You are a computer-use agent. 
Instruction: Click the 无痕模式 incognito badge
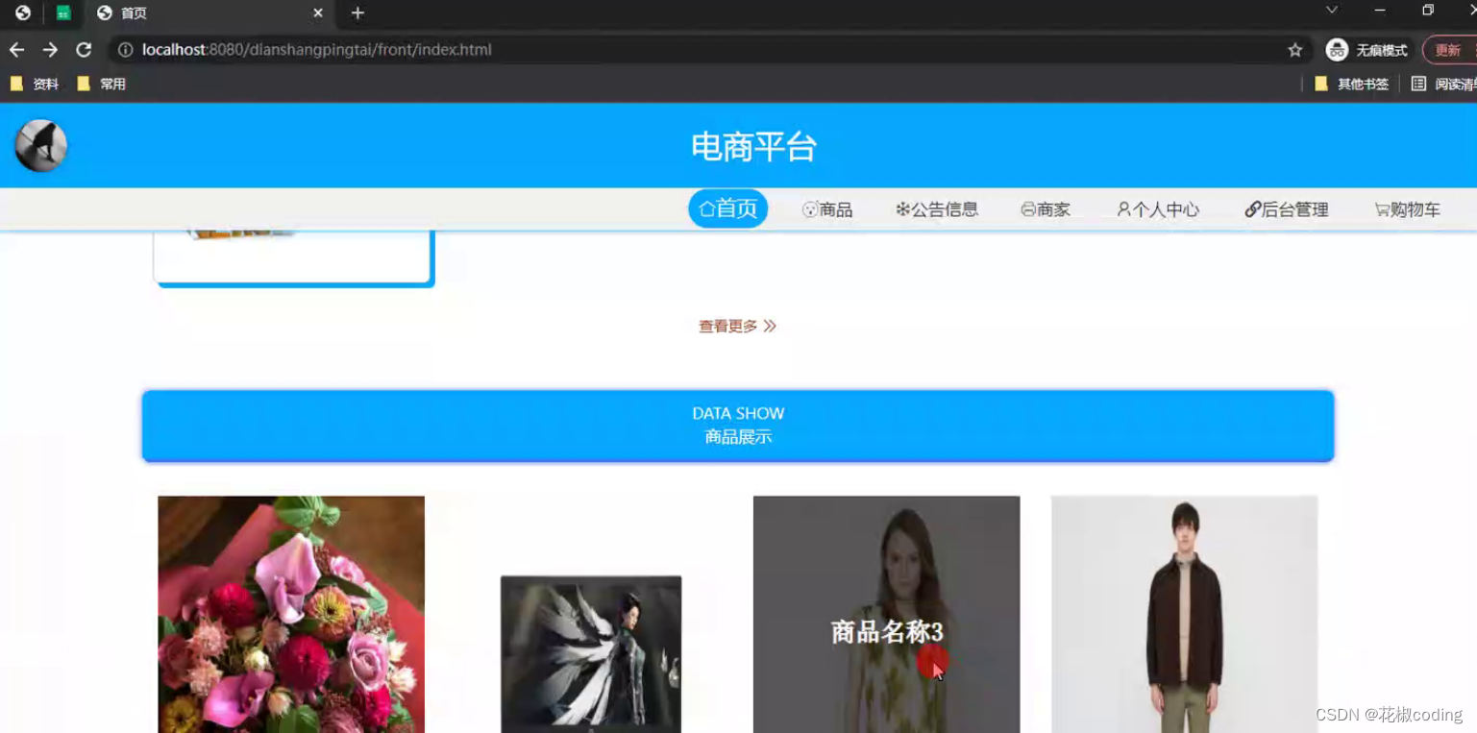[x=1366, y=49]
